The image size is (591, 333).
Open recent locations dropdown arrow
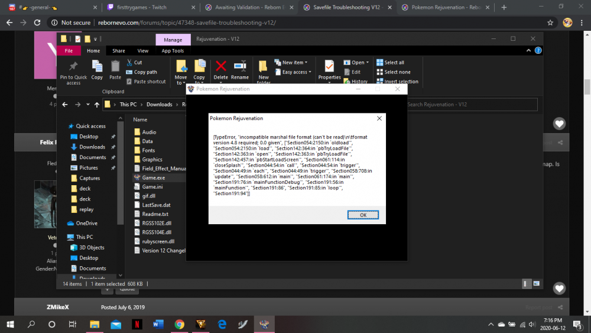[88, 105]
